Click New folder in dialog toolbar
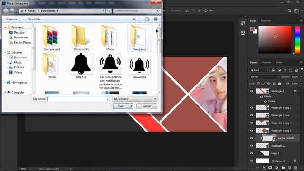 tap(35, 19)
